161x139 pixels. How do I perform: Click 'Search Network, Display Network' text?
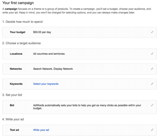coord(53,69)
